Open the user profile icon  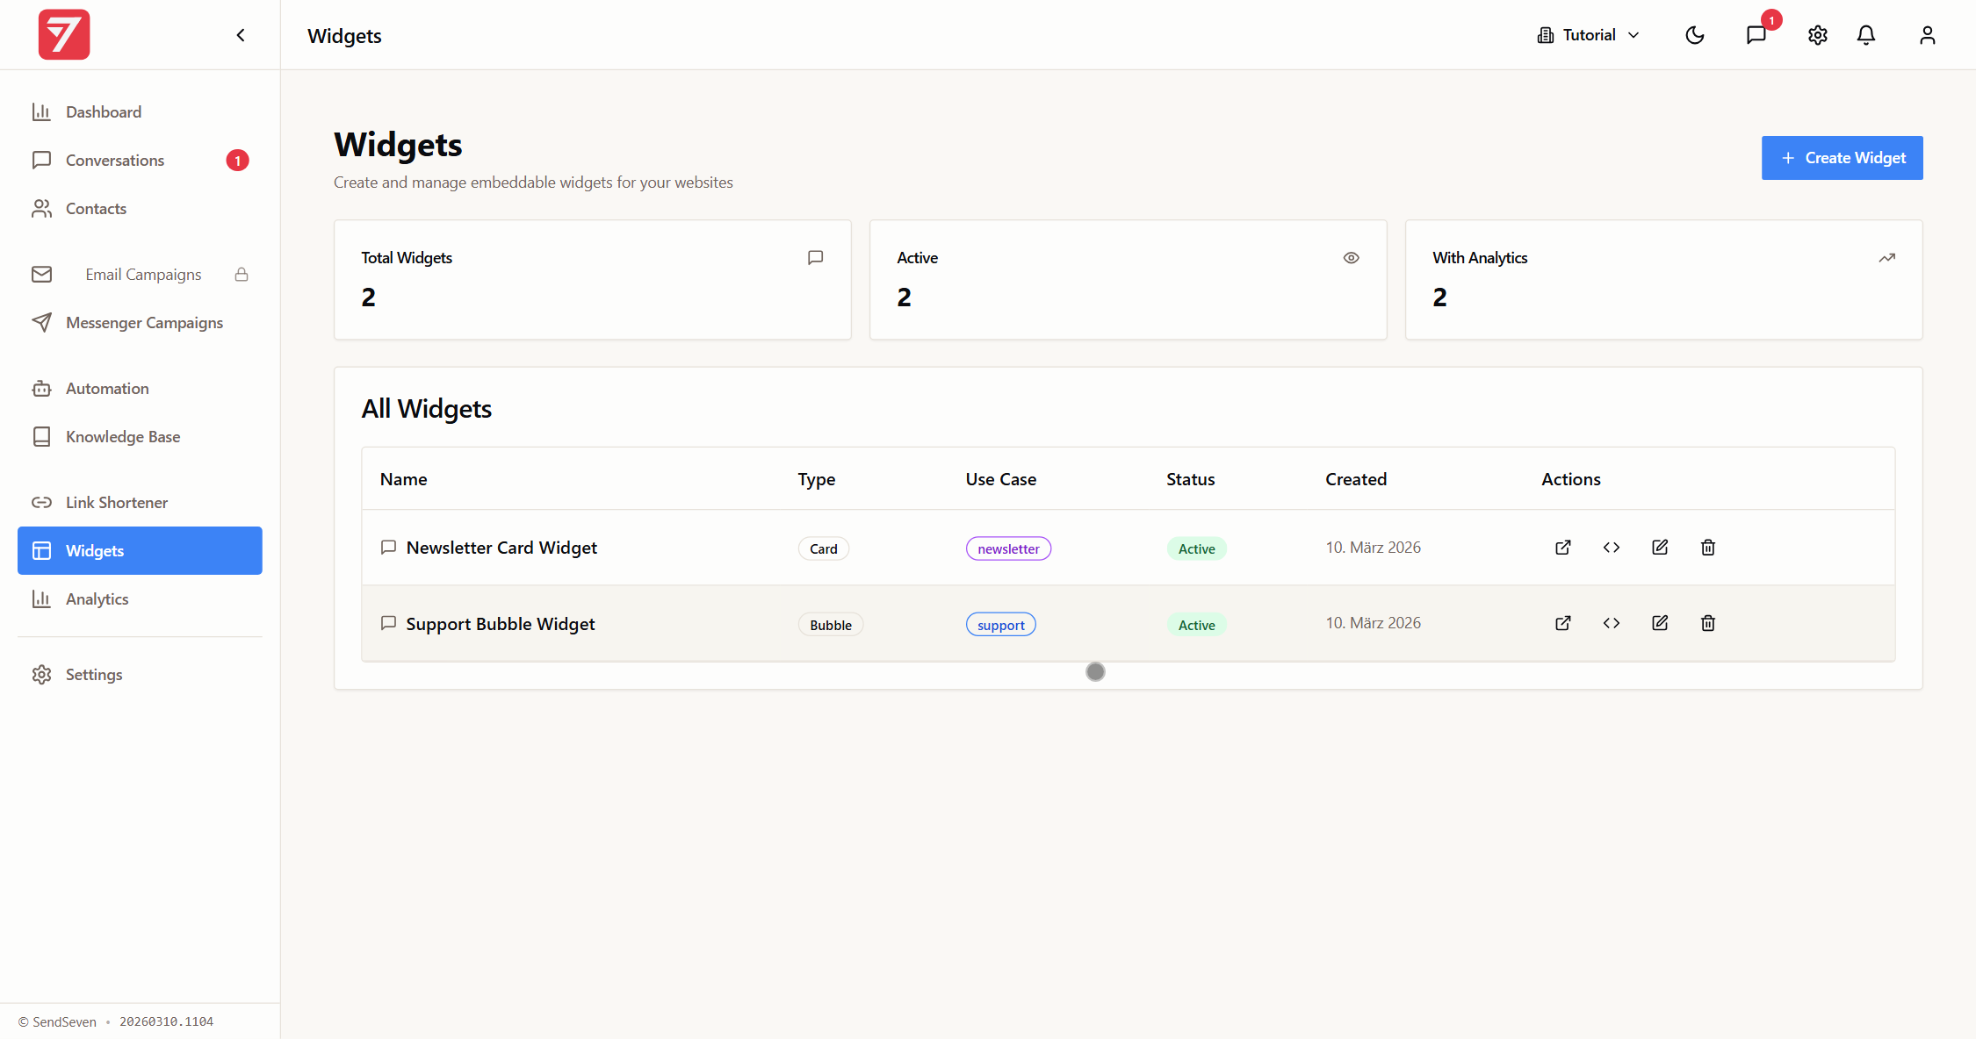pyautogui.click(x=1928, y=35)
